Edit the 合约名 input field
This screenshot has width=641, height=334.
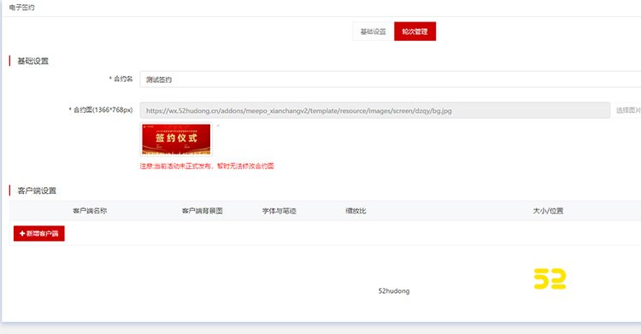pos(391,79)
